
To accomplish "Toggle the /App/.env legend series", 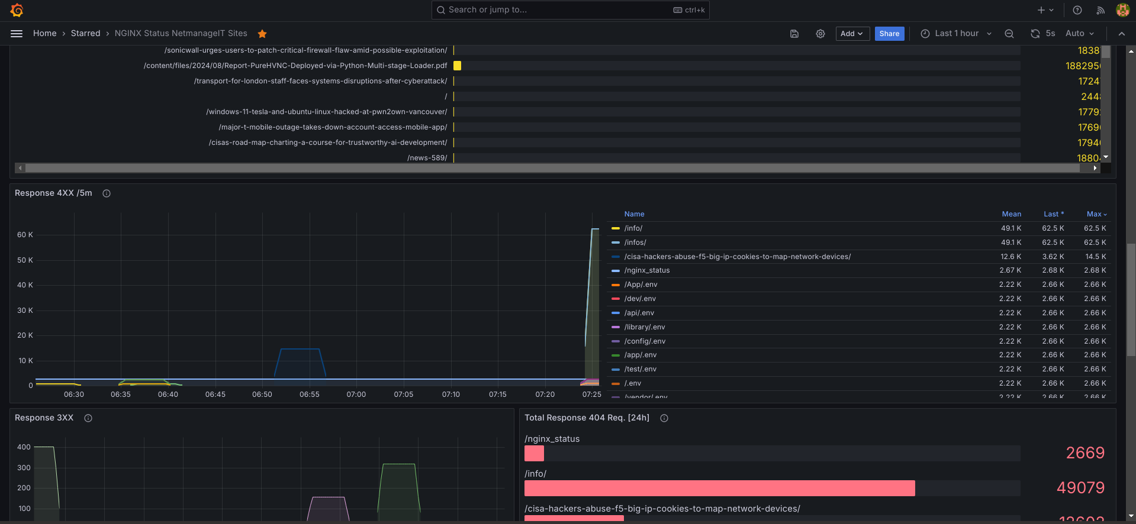I will click(x=641, y=284).
